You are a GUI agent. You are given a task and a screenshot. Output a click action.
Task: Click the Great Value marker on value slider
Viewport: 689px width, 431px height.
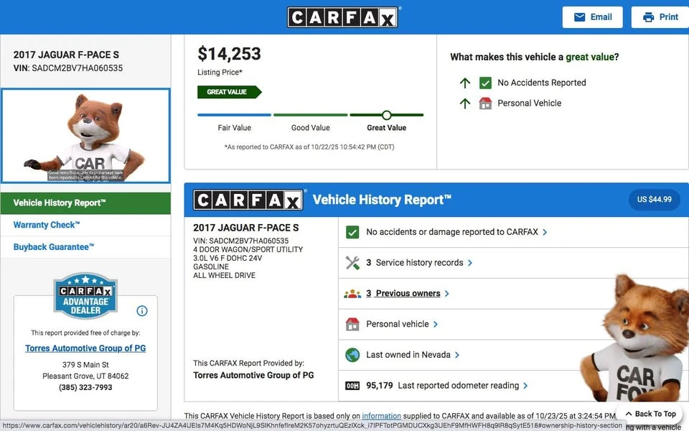pyautogui.click(x=386, y=115)
